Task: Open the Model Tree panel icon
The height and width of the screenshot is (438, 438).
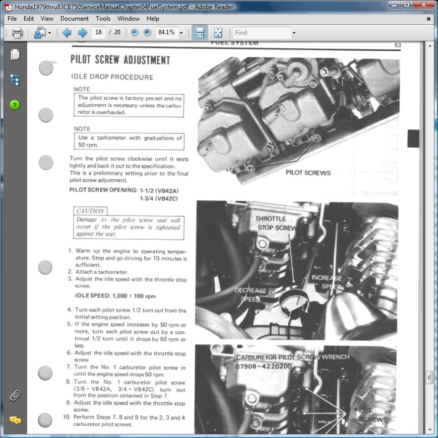Action: (15, 80)
